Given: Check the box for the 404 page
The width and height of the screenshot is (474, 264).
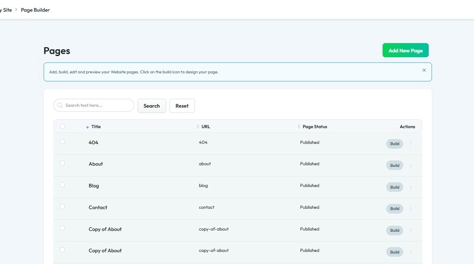Looking at the screenshot, I should pos(62,141).
